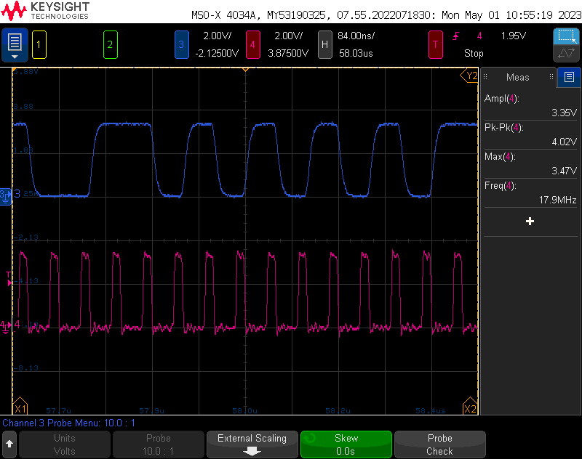This screenshot has width=582, height=459.
Task: Open the main menu icon at top-left
Action: pyautogui.click(x=15, y=44)
